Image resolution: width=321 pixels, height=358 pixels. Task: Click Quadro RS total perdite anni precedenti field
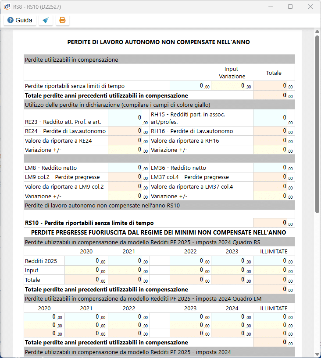[274, 289]
